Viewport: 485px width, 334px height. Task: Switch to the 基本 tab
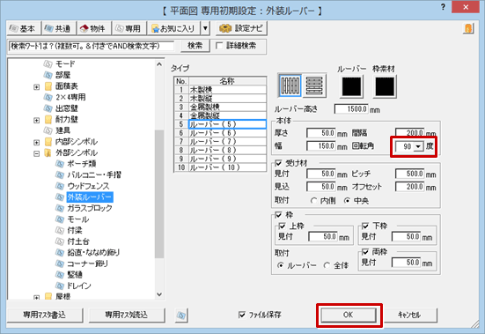(23, 28)
